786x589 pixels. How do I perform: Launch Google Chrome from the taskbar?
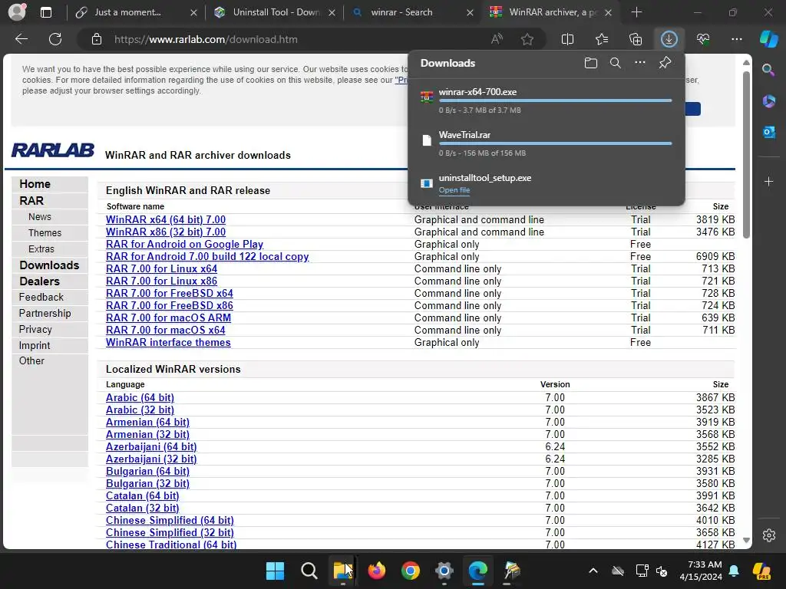(411, 571)
